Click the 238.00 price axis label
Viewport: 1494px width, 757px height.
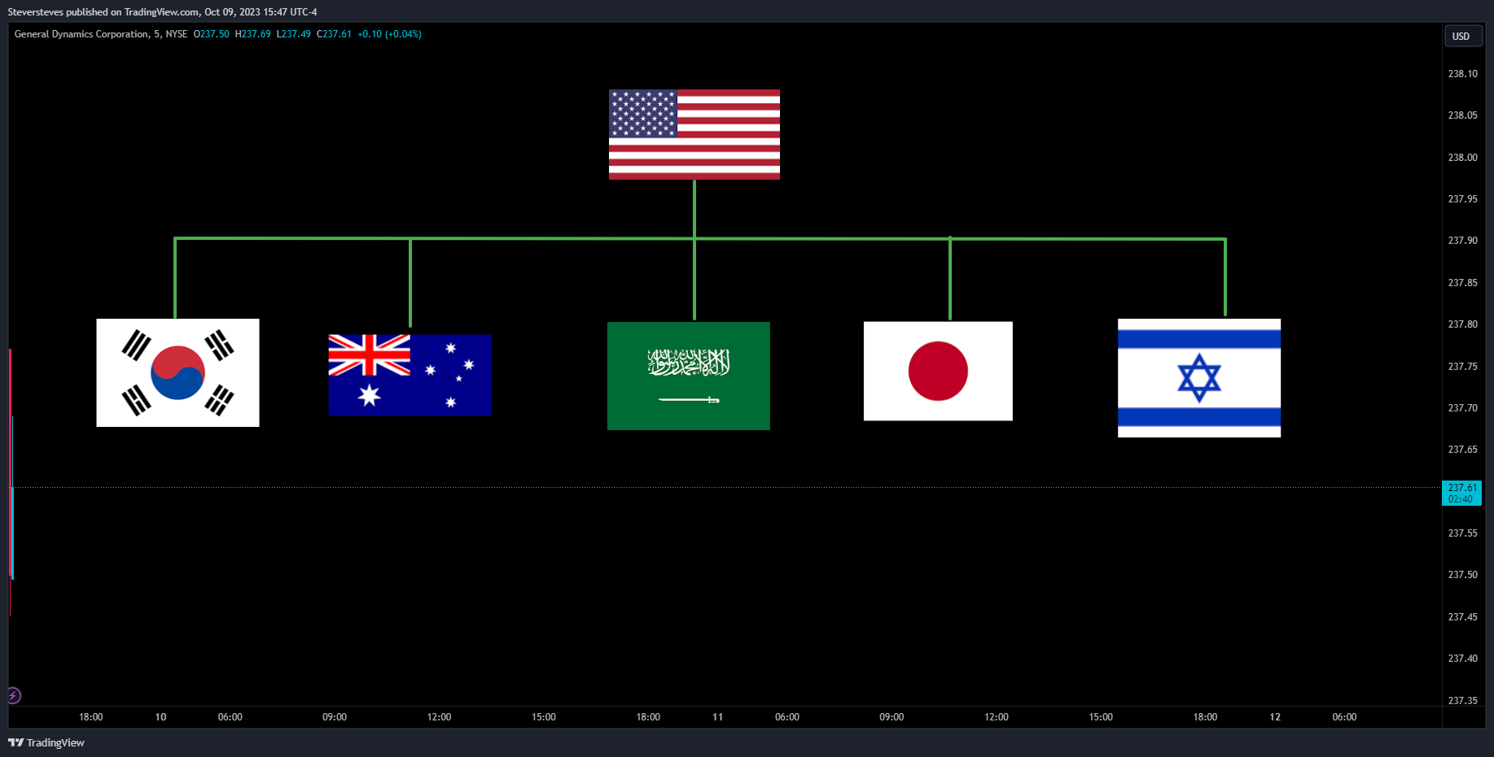point(1462,158)
